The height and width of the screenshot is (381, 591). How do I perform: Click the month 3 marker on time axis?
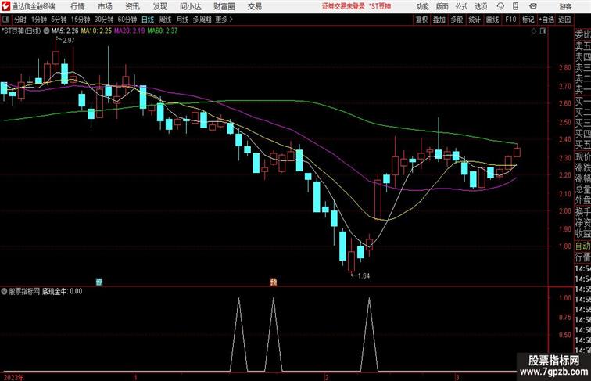click(457, 377)
